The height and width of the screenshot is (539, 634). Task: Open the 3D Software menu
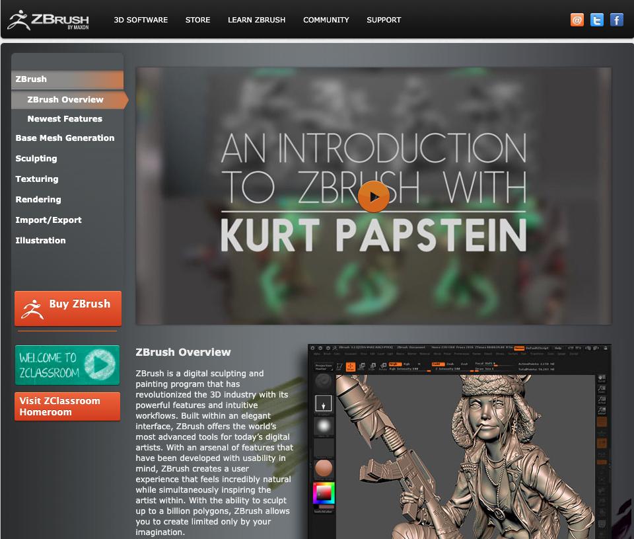click(141, 20)
